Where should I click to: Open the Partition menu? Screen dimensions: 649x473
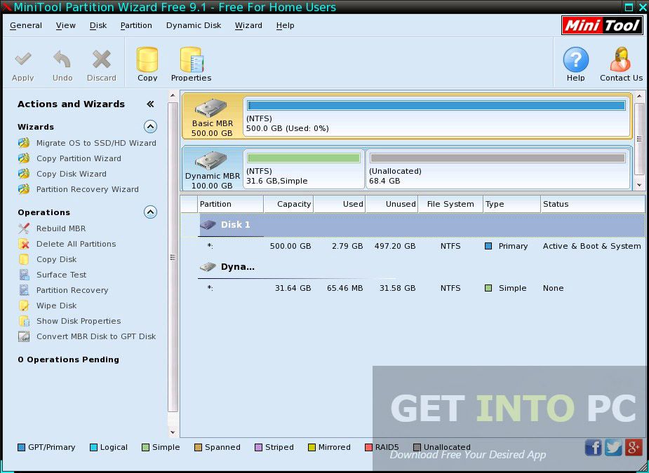coord(136,25)
